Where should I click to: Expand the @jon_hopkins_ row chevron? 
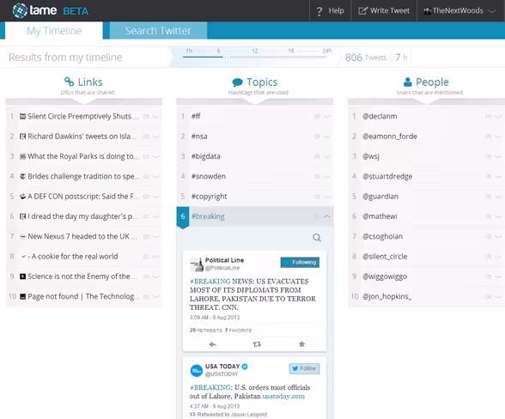tap(498, 296)
